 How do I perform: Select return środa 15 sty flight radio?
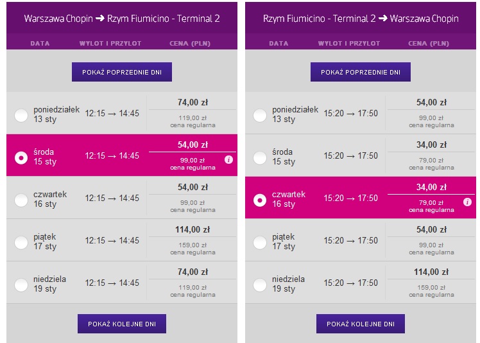[260, 158]
